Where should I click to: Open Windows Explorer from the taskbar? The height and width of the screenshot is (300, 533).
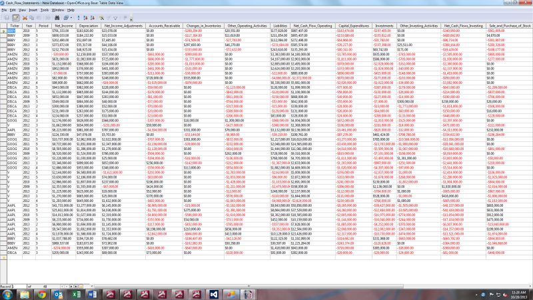[x=25, y=295]
